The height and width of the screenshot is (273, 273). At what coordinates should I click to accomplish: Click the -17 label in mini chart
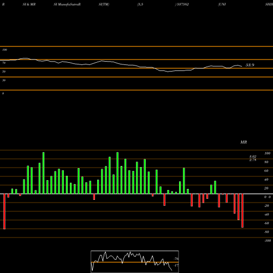pyautogui.click(x=176, y=265)
